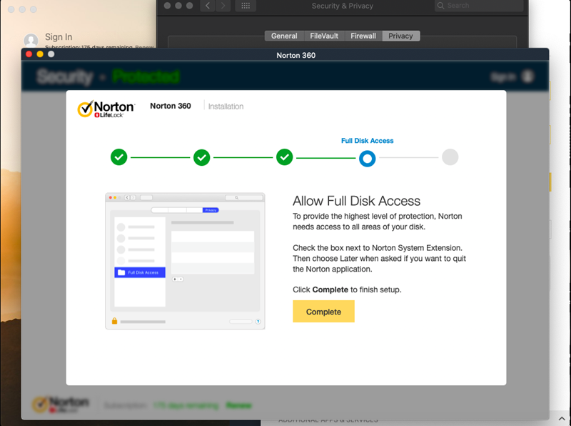Click the gray zoom button of Norton 360 window
Viewport: 571px width, 426px height.
[51, 54]
